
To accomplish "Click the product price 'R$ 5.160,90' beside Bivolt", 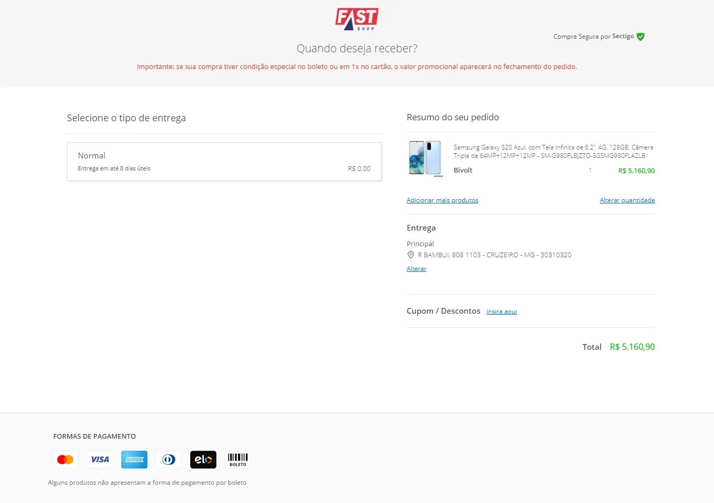I will (x=637, y=171).
